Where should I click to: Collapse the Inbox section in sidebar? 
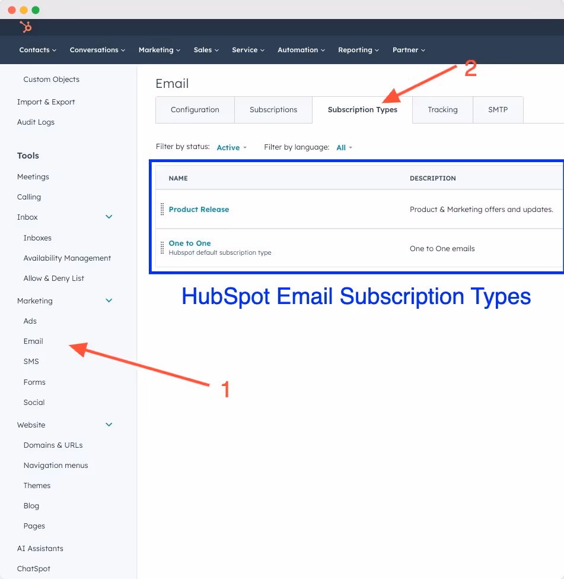coord(109,217)
